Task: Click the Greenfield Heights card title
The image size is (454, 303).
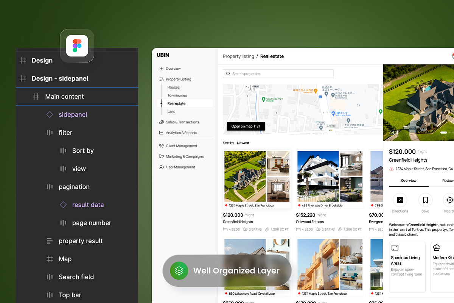Action: pyautogui.click(x=238, y=222)
